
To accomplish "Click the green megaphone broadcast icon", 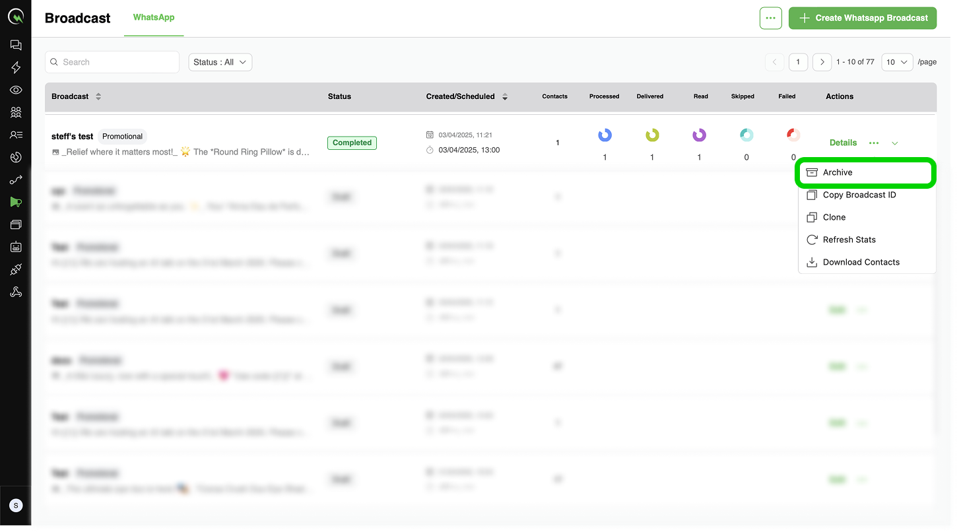I will [16, 202].
